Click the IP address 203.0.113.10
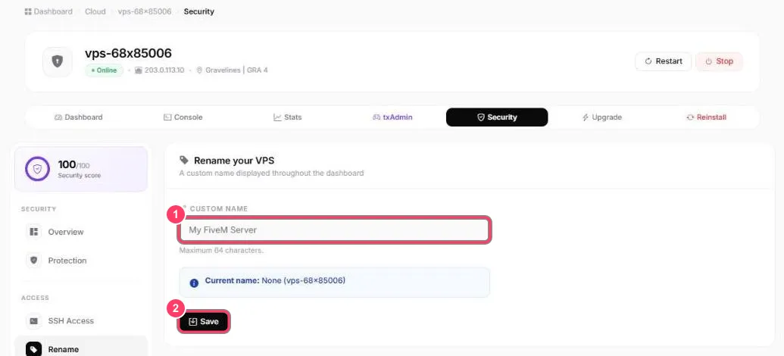 164,70
